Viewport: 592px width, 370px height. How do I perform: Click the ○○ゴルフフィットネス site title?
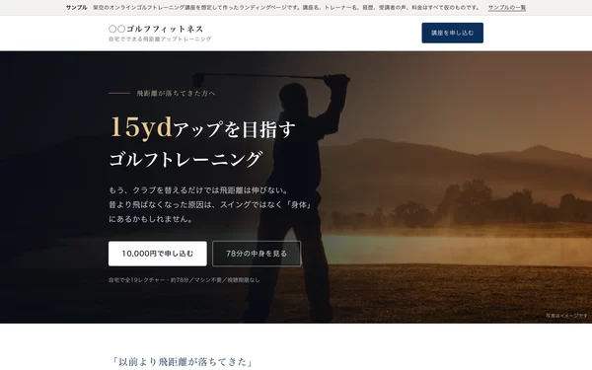(156, 29)
